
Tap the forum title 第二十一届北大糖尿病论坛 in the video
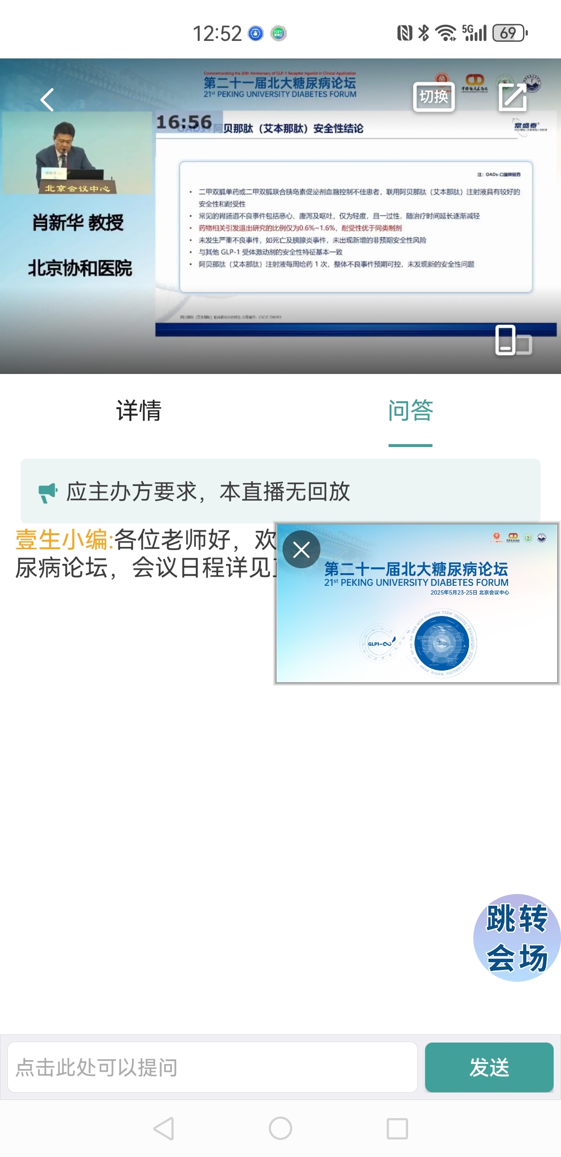pos(280,82)
